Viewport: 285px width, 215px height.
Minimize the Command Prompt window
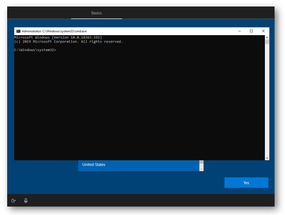coord(239,31)
